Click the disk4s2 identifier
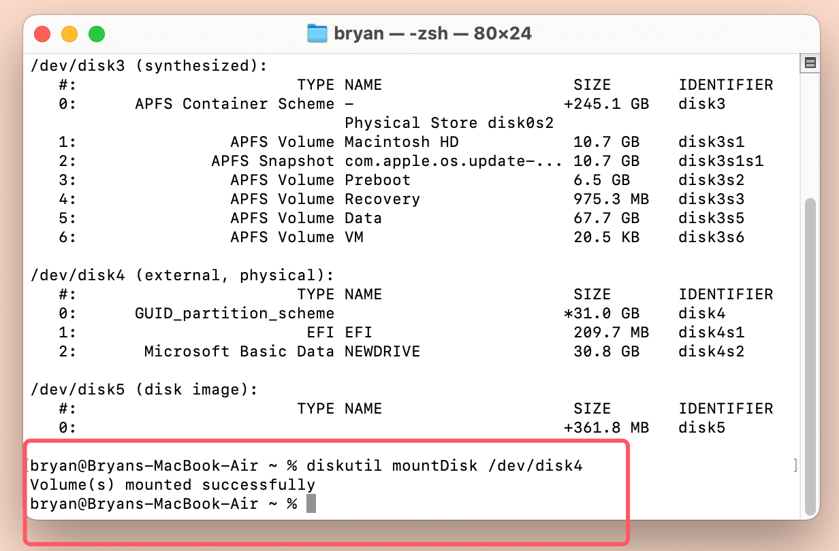The width and height of the screenshot is (839, 551). tap(711, 352)
